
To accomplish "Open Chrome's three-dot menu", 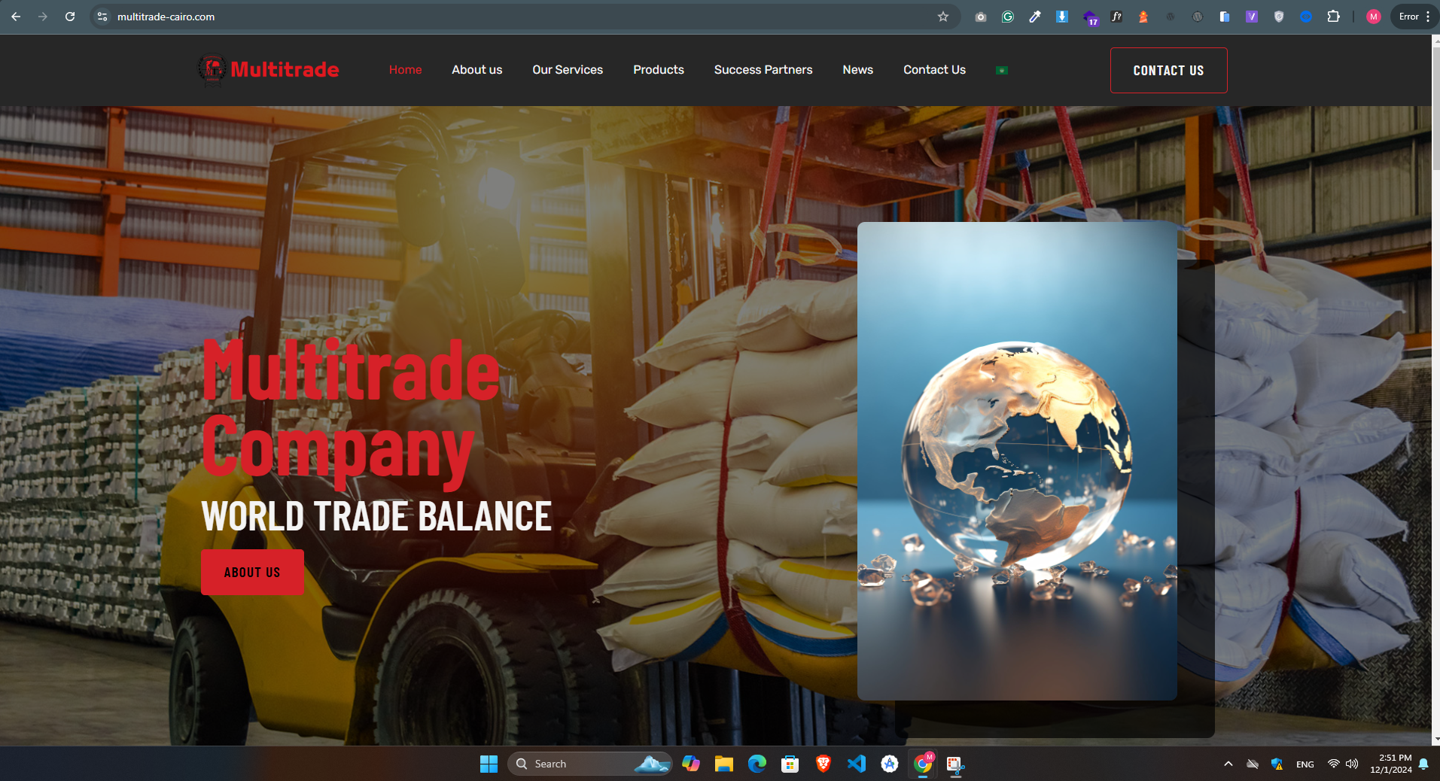I will tap(1428, 17).
